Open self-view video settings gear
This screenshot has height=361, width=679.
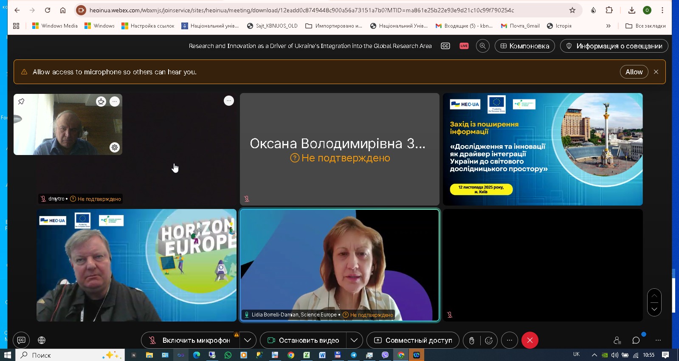coord(115,147)
